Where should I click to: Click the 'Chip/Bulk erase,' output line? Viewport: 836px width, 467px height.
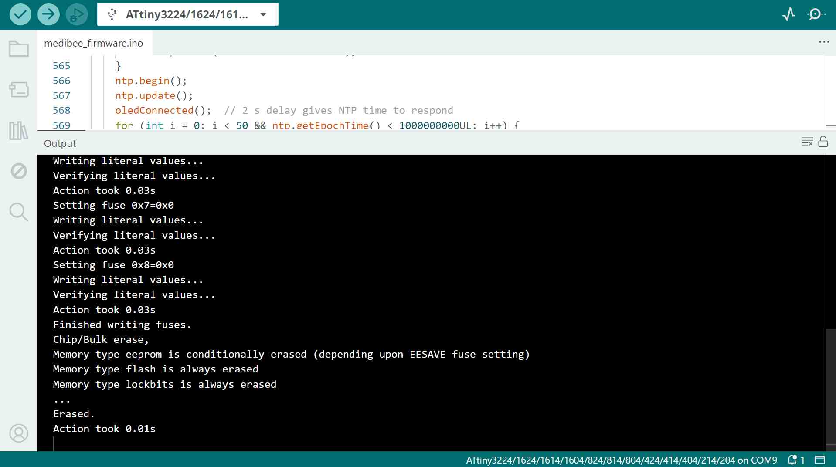[x=101, y=339]
